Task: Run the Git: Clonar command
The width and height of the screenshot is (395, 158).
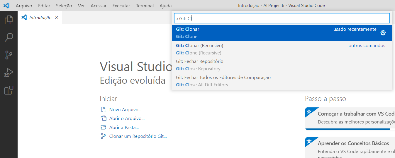Action: click(x=282, y=33)
